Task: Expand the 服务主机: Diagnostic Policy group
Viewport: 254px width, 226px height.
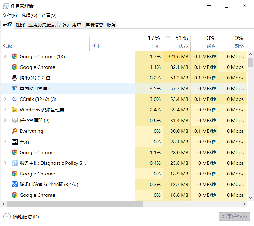Action: coord(5,163)
